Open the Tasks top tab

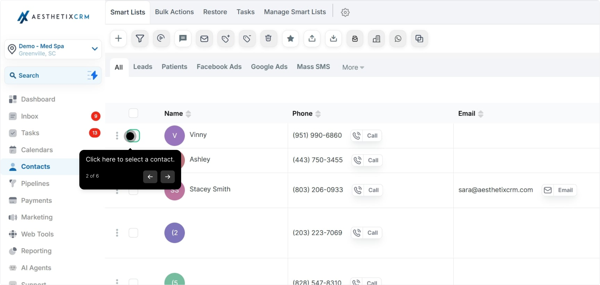(245, 12)
